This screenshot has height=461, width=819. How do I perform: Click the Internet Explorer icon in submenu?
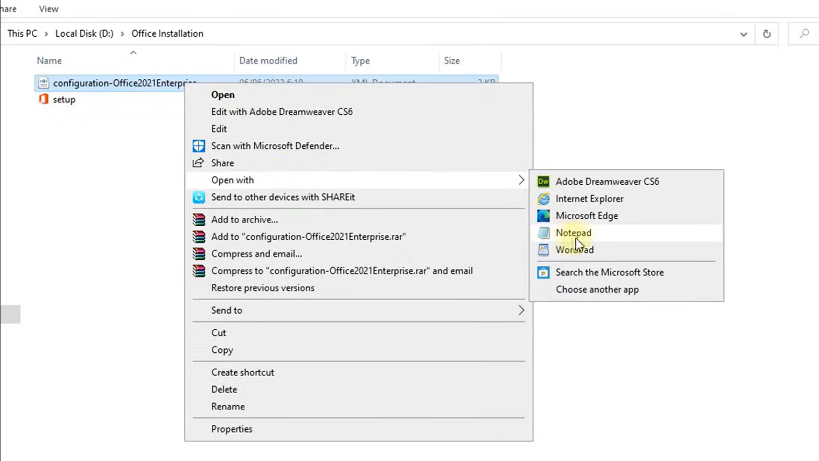coord(543,198)
